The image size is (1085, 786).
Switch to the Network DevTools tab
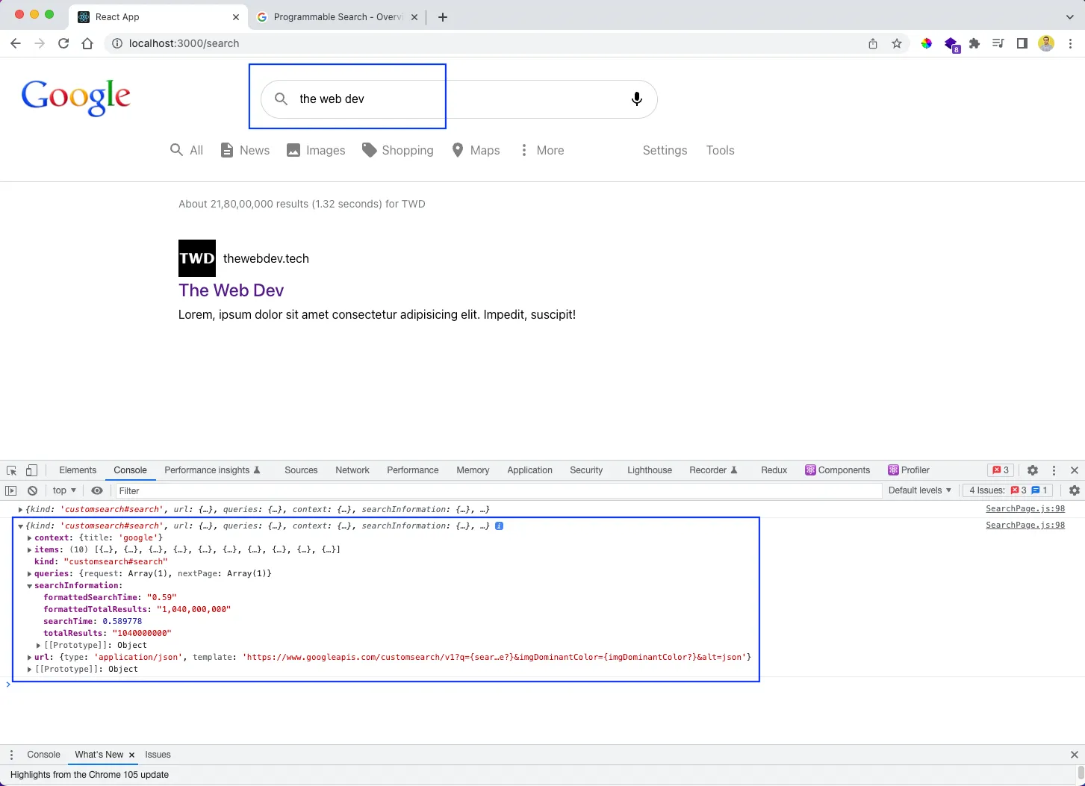(x=352, y=470)
